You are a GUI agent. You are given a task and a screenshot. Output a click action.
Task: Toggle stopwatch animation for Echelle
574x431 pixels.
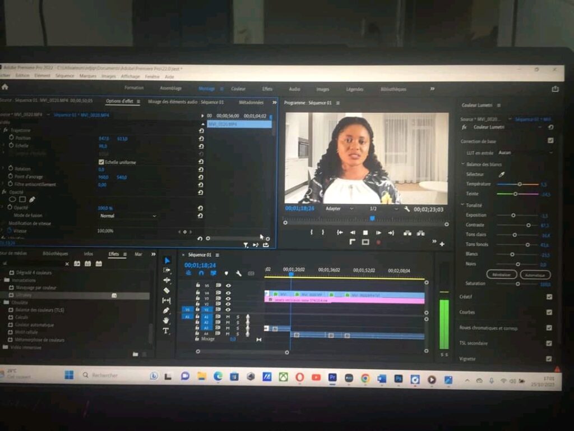(x=11, y=145)
